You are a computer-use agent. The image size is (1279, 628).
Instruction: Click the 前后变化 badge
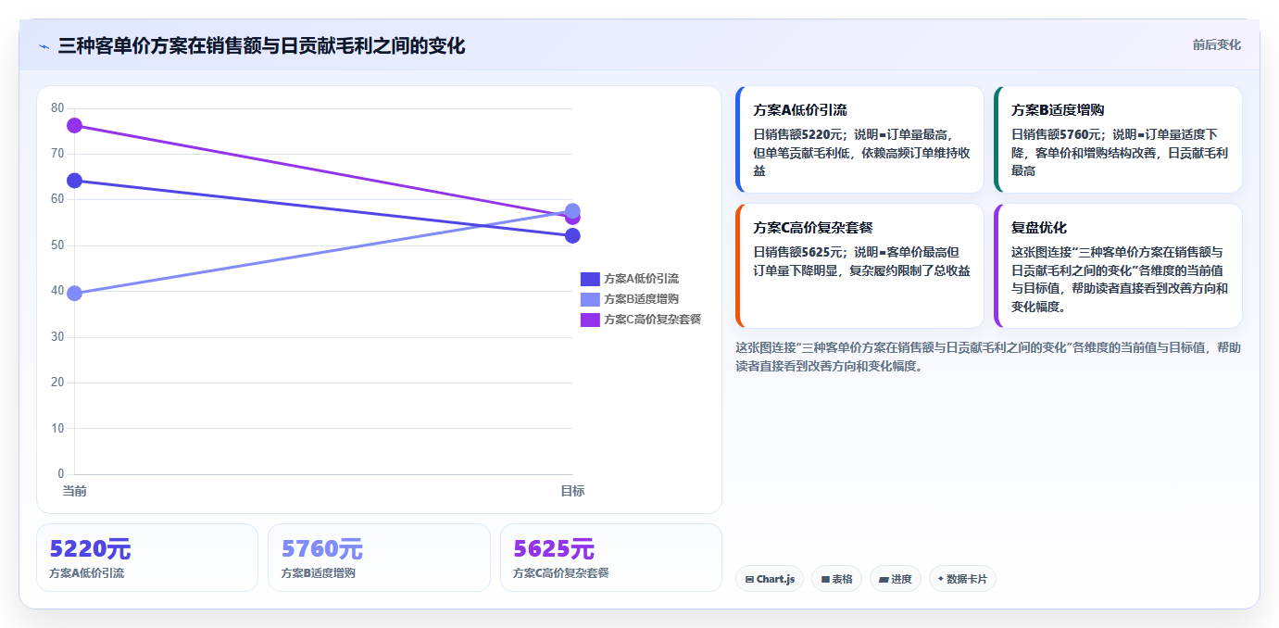click(x=1216, y=45)
